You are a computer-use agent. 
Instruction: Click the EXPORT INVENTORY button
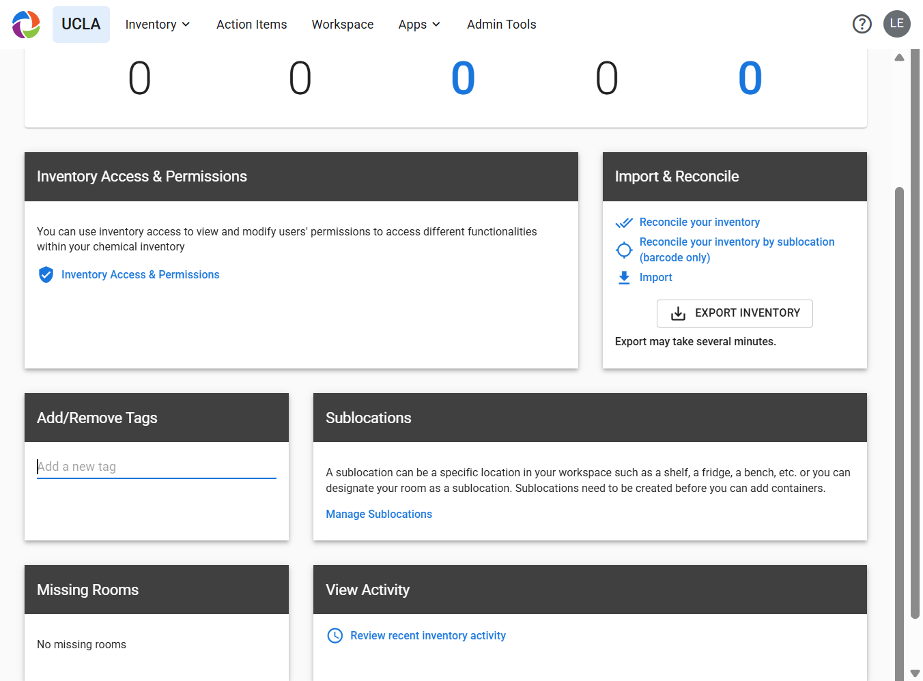coord(735,313)
